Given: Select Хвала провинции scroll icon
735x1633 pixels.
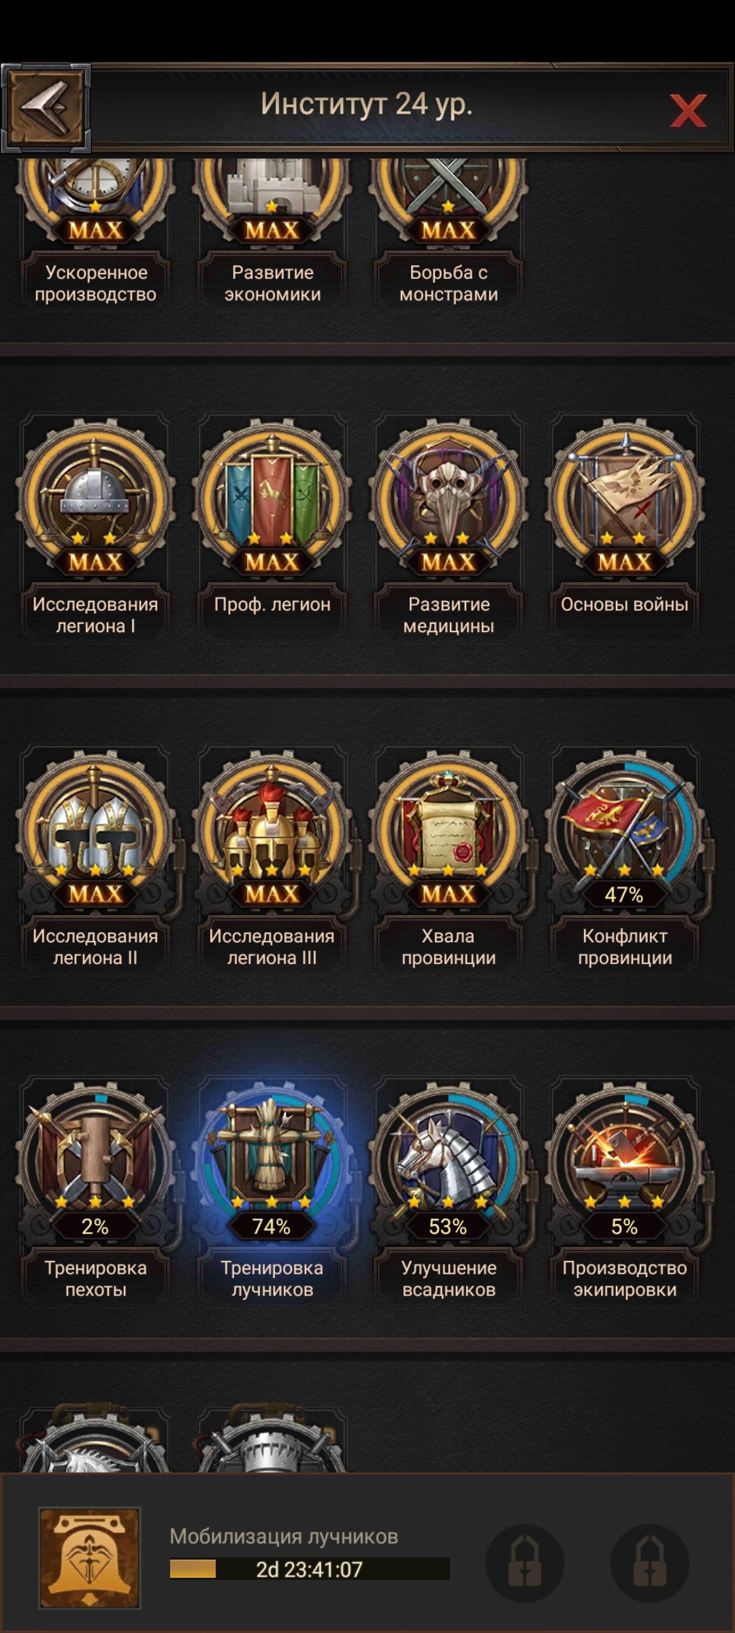Looking at the screenshot, I should [448, 836].
